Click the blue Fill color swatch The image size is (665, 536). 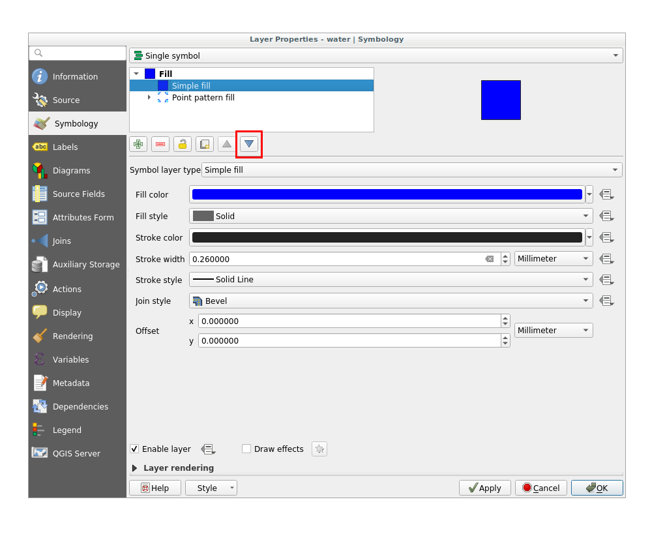[x=387, y=194]
